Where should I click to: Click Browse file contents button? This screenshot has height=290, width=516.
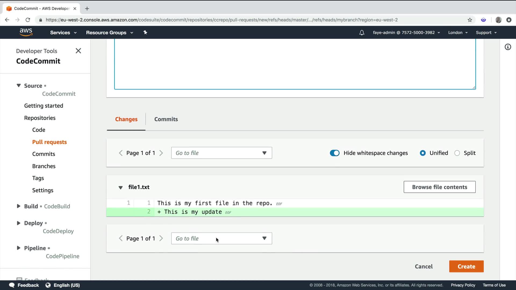(439, 187)
